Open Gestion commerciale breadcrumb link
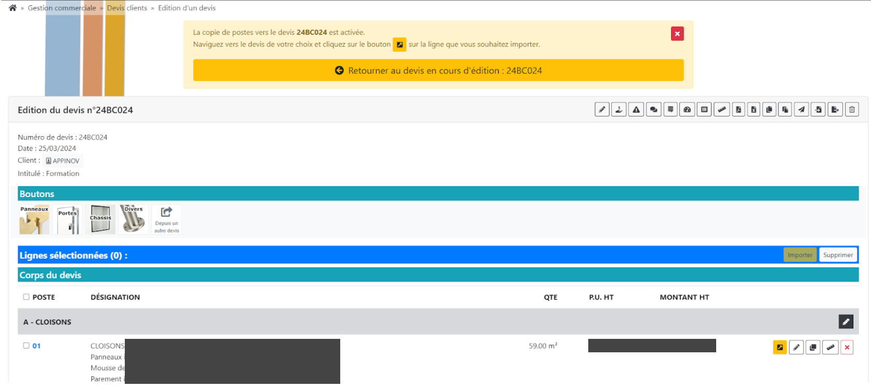 [x=62, y=8]
